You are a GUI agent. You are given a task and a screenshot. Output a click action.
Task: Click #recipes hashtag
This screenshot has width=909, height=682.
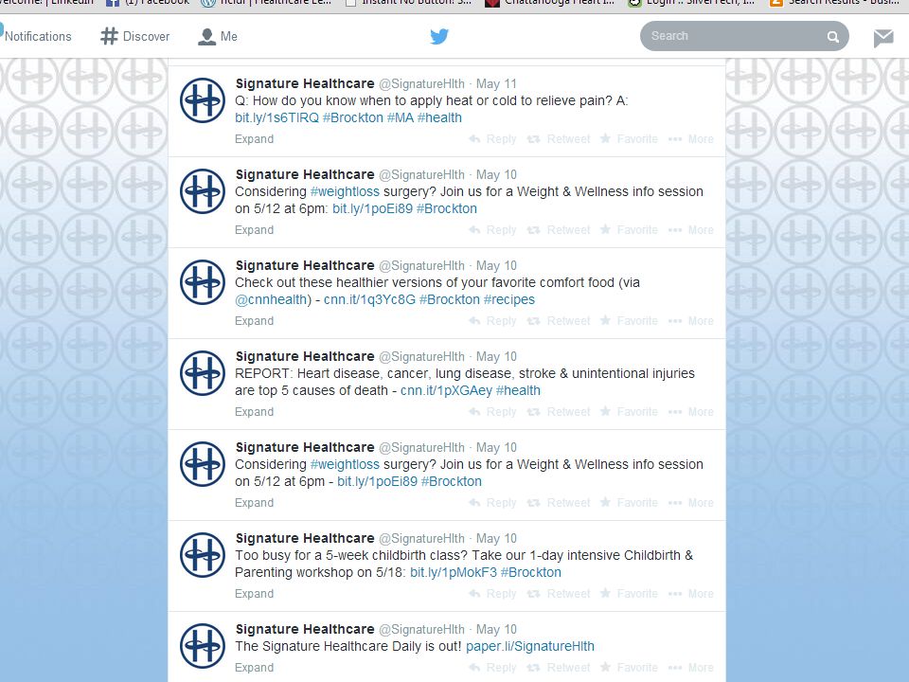tap(509, 300)
